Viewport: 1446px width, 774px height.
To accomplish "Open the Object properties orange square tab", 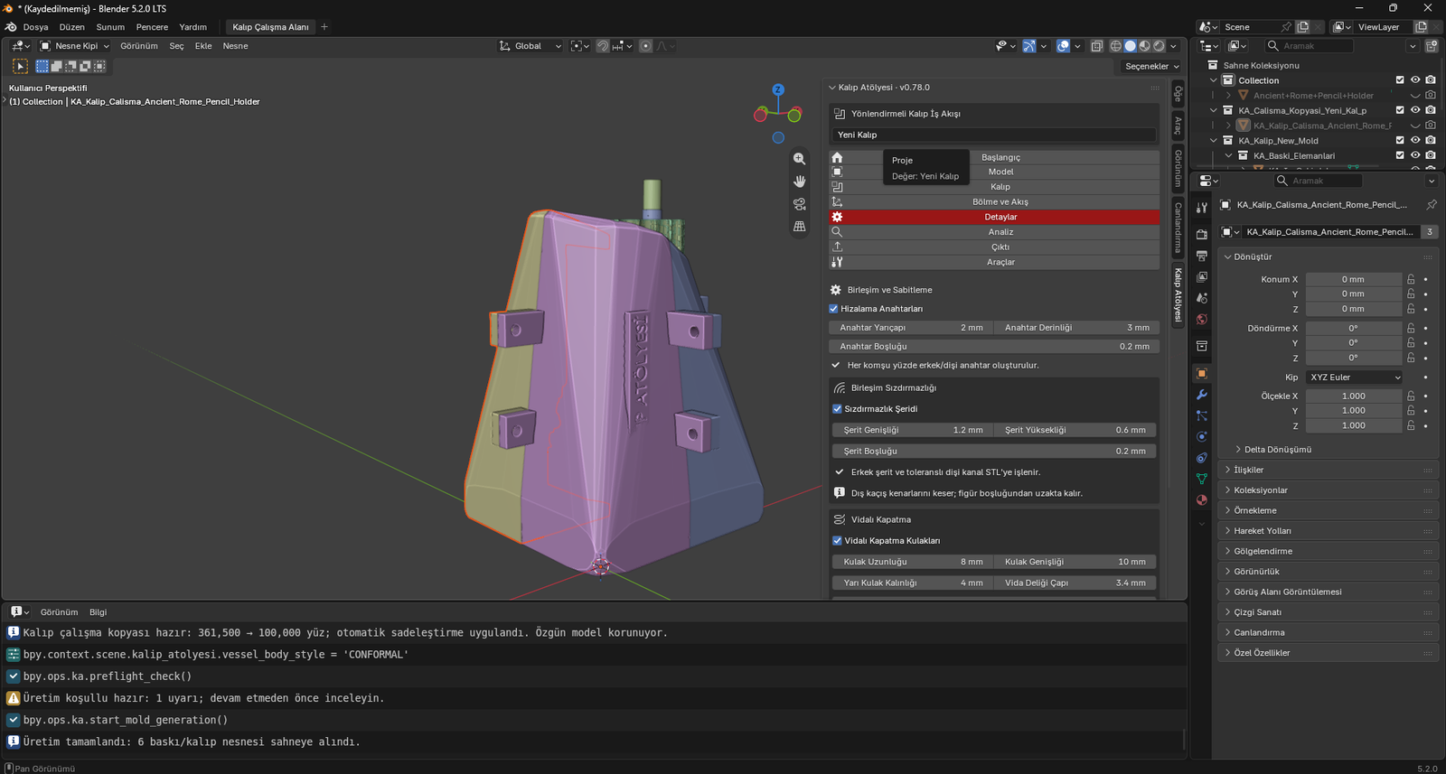I will [1201, 373].
